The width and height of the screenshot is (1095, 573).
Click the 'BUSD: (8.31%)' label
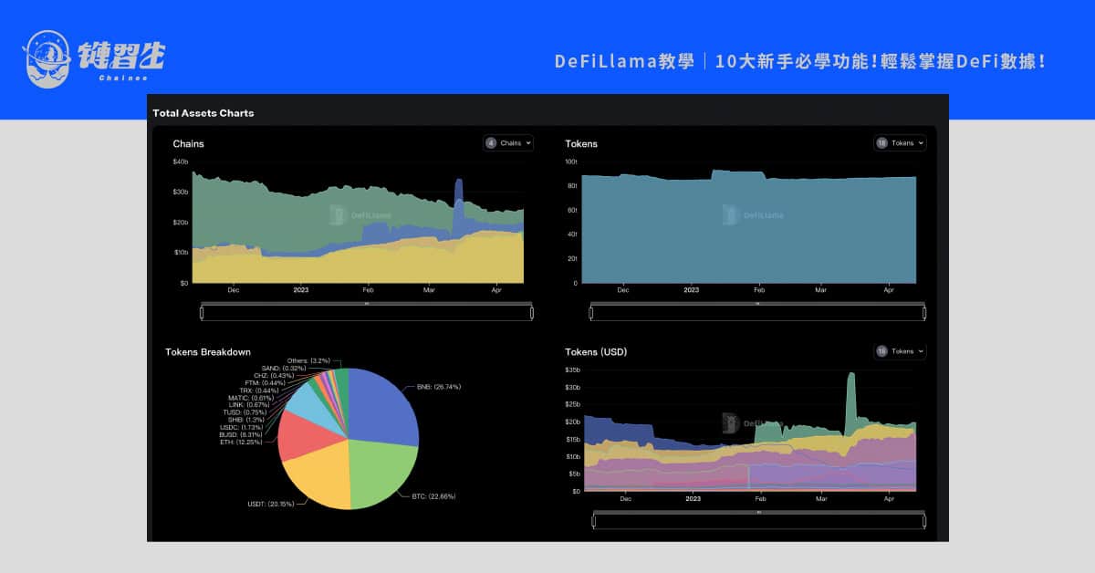click(240, 434)
